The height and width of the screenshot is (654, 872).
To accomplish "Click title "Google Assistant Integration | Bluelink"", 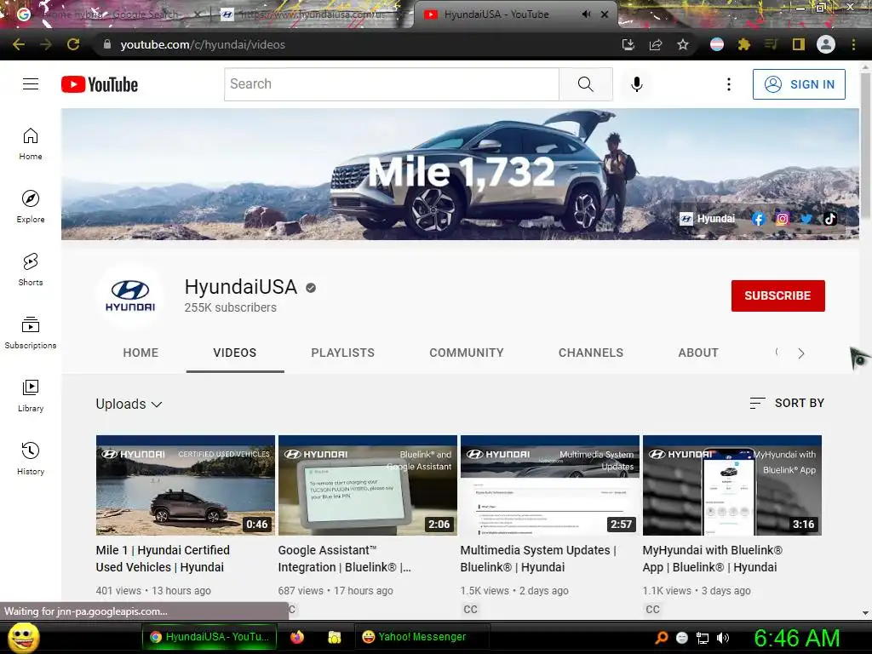I will coord(344,559).
